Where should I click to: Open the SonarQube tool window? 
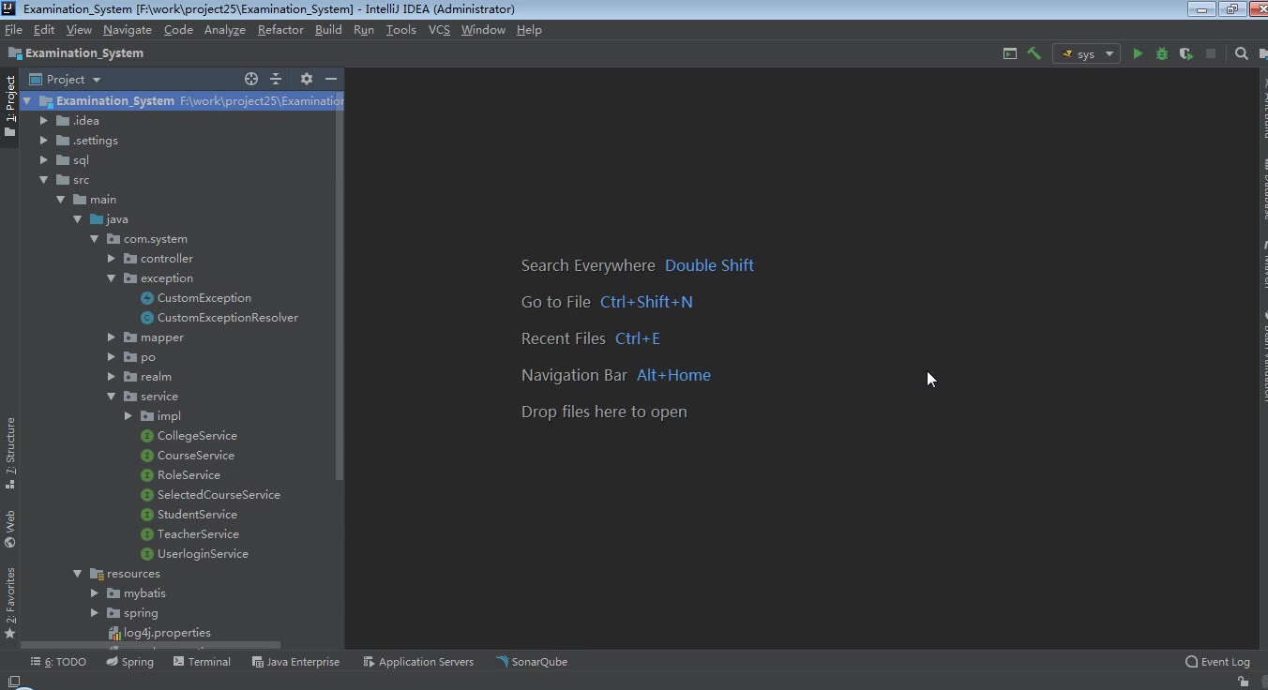pos(532,662)
